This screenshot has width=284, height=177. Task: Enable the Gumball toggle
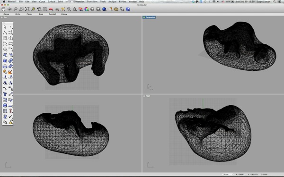click(x=52, y=14)
